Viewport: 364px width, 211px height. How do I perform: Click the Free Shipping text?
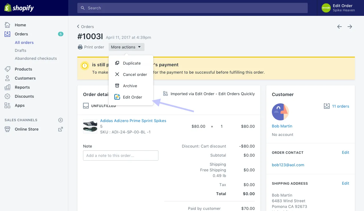point(213,170)
